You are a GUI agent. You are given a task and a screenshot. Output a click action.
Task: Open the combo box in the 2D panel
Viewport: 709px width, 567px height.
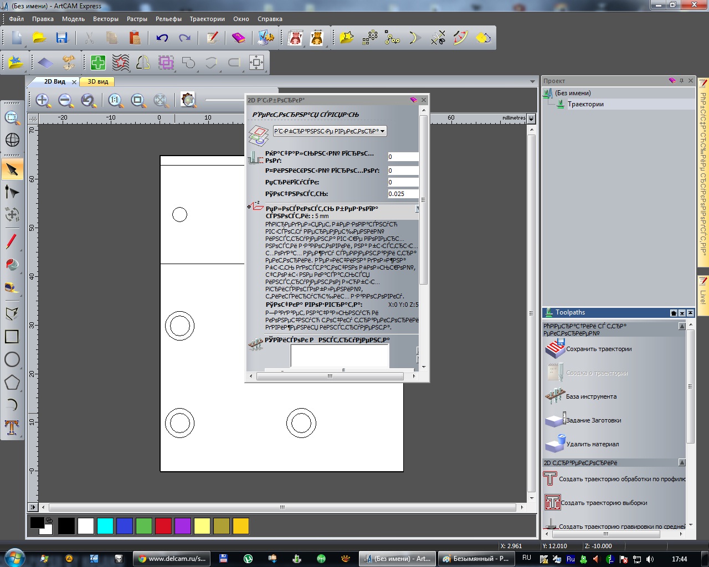tap(330, 131)
